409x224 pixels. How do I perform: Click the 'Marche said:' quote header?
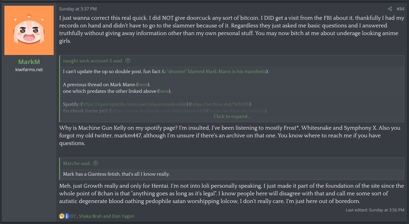[77, 163]
